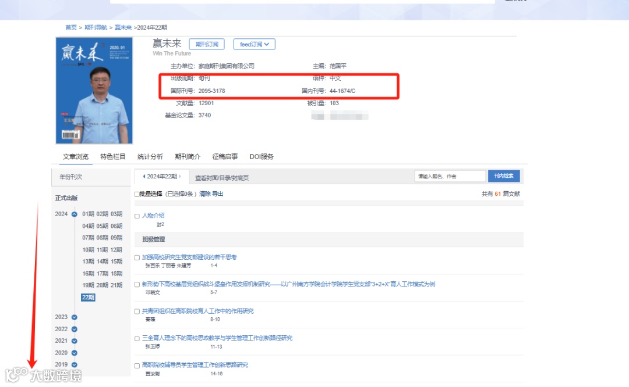Image resolution: width=629 pixels, height=387 pixels.
Task: Open article 高职院校辅导员学生管理工作创新思路研究
Action: coord(195,364)
